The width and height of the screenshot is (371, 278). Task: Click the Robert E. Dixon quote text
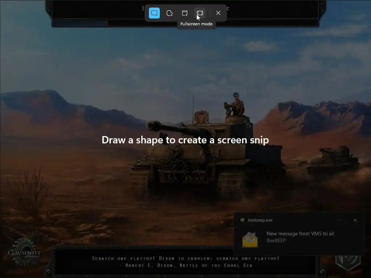click(186, 262)
